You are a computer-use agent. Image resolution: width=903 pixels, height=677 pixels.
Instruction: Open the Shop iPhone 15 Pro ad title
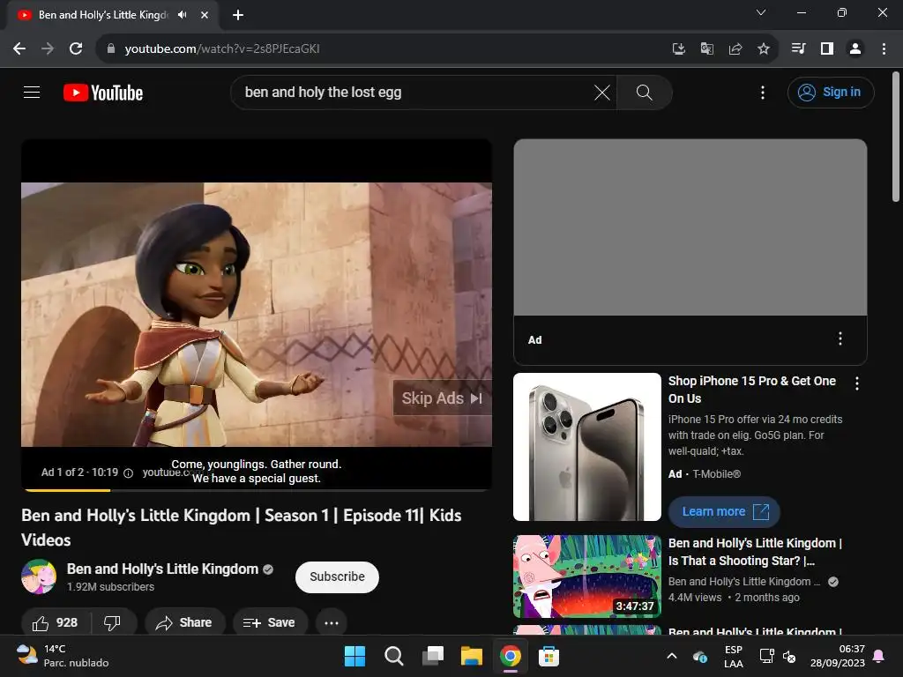tap(751, 390)
